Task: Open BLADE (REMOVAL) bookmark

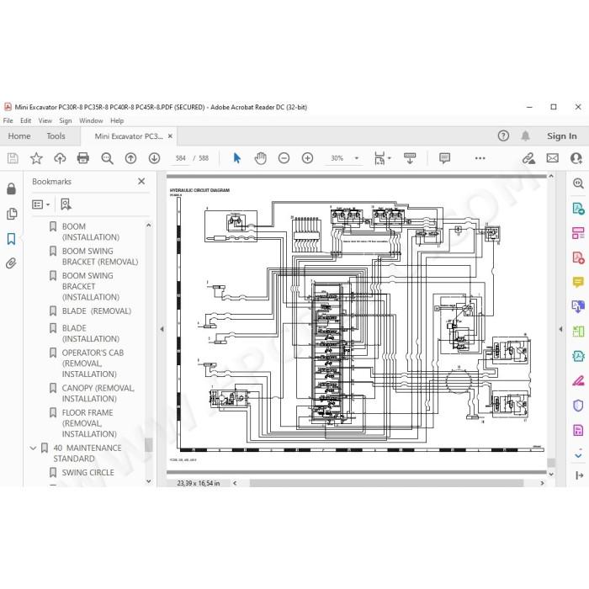Action: point(97,311)
